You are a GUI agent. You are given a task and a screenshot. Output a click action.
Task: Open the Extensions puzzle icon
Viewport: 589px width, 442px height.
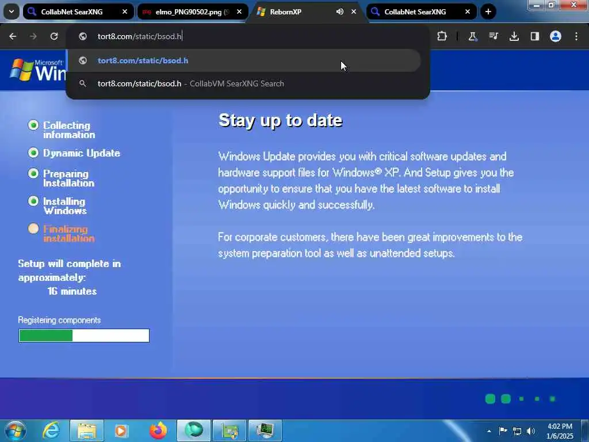[442, 36]
